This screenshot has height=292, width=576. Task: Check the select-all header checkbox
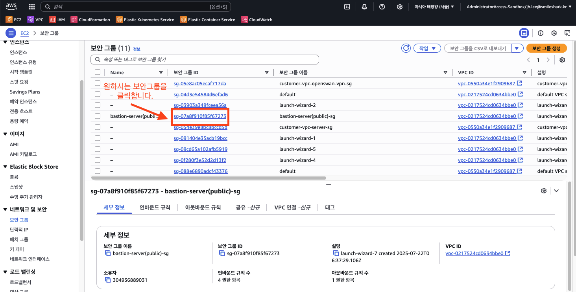(x=98, y=72)
